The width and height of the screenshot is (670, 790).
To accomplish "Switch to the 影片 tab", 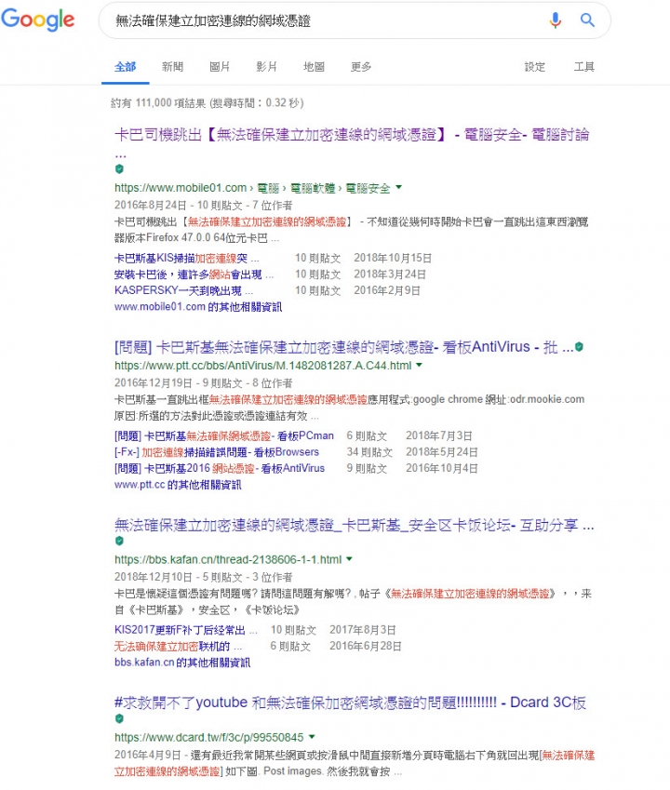I will pyautogui.click(x=266, y=67).
